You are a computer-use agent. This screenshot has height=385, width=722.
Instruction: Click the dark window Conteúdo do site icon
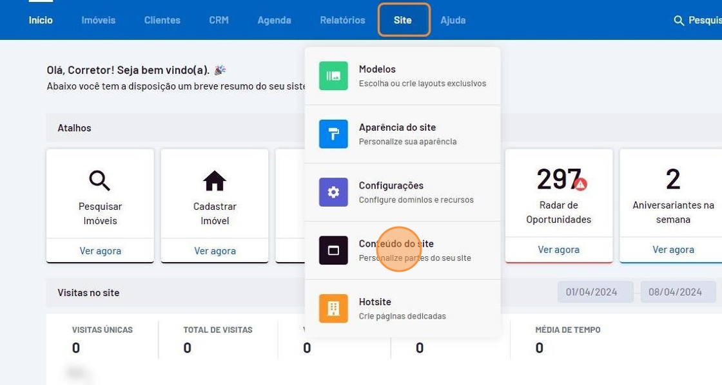point(333,250)
